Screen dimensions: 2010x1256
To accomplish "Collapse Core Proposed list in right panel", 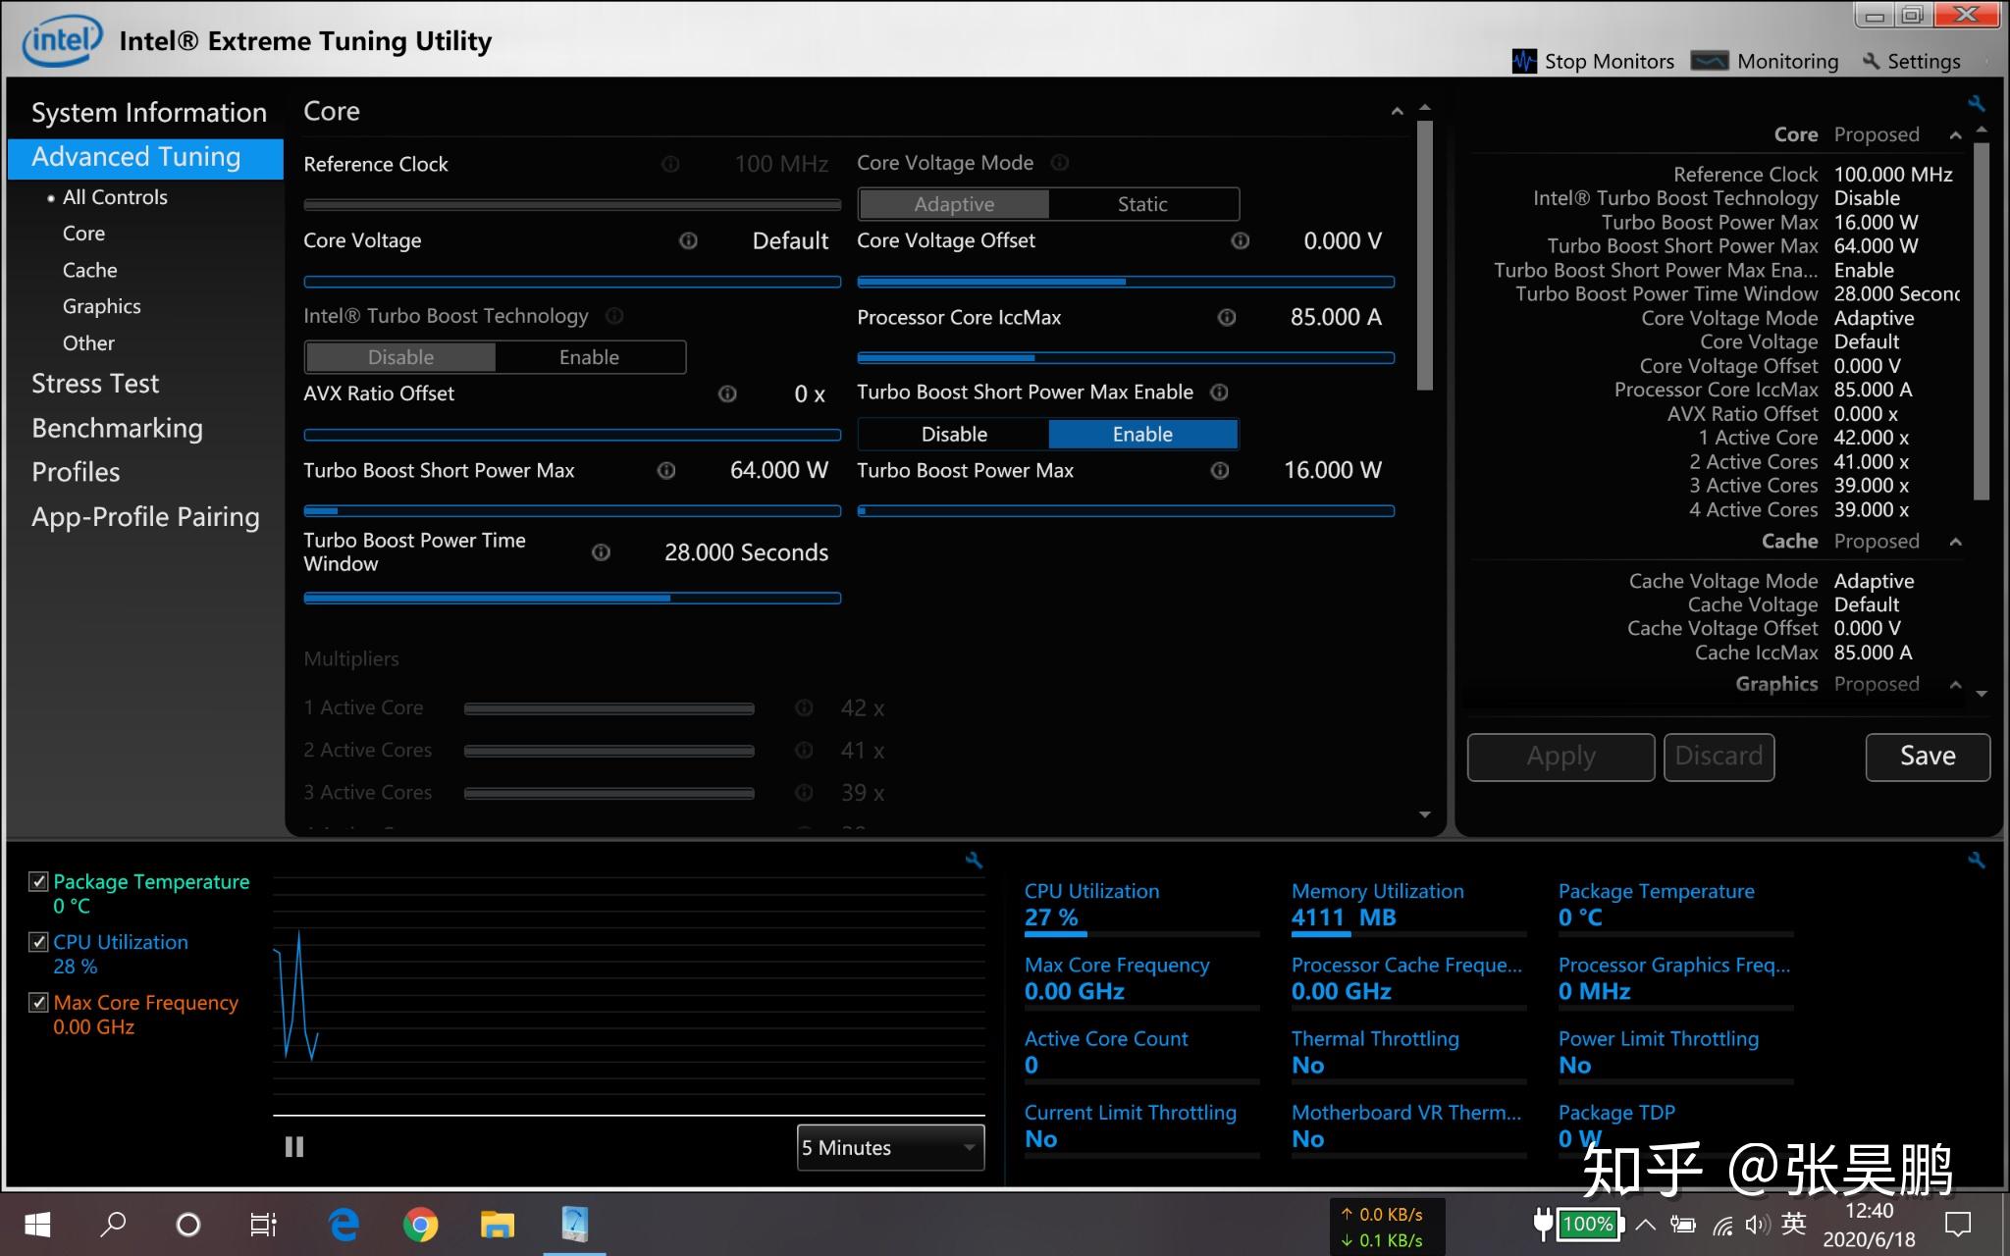I will pos(1955,135).
